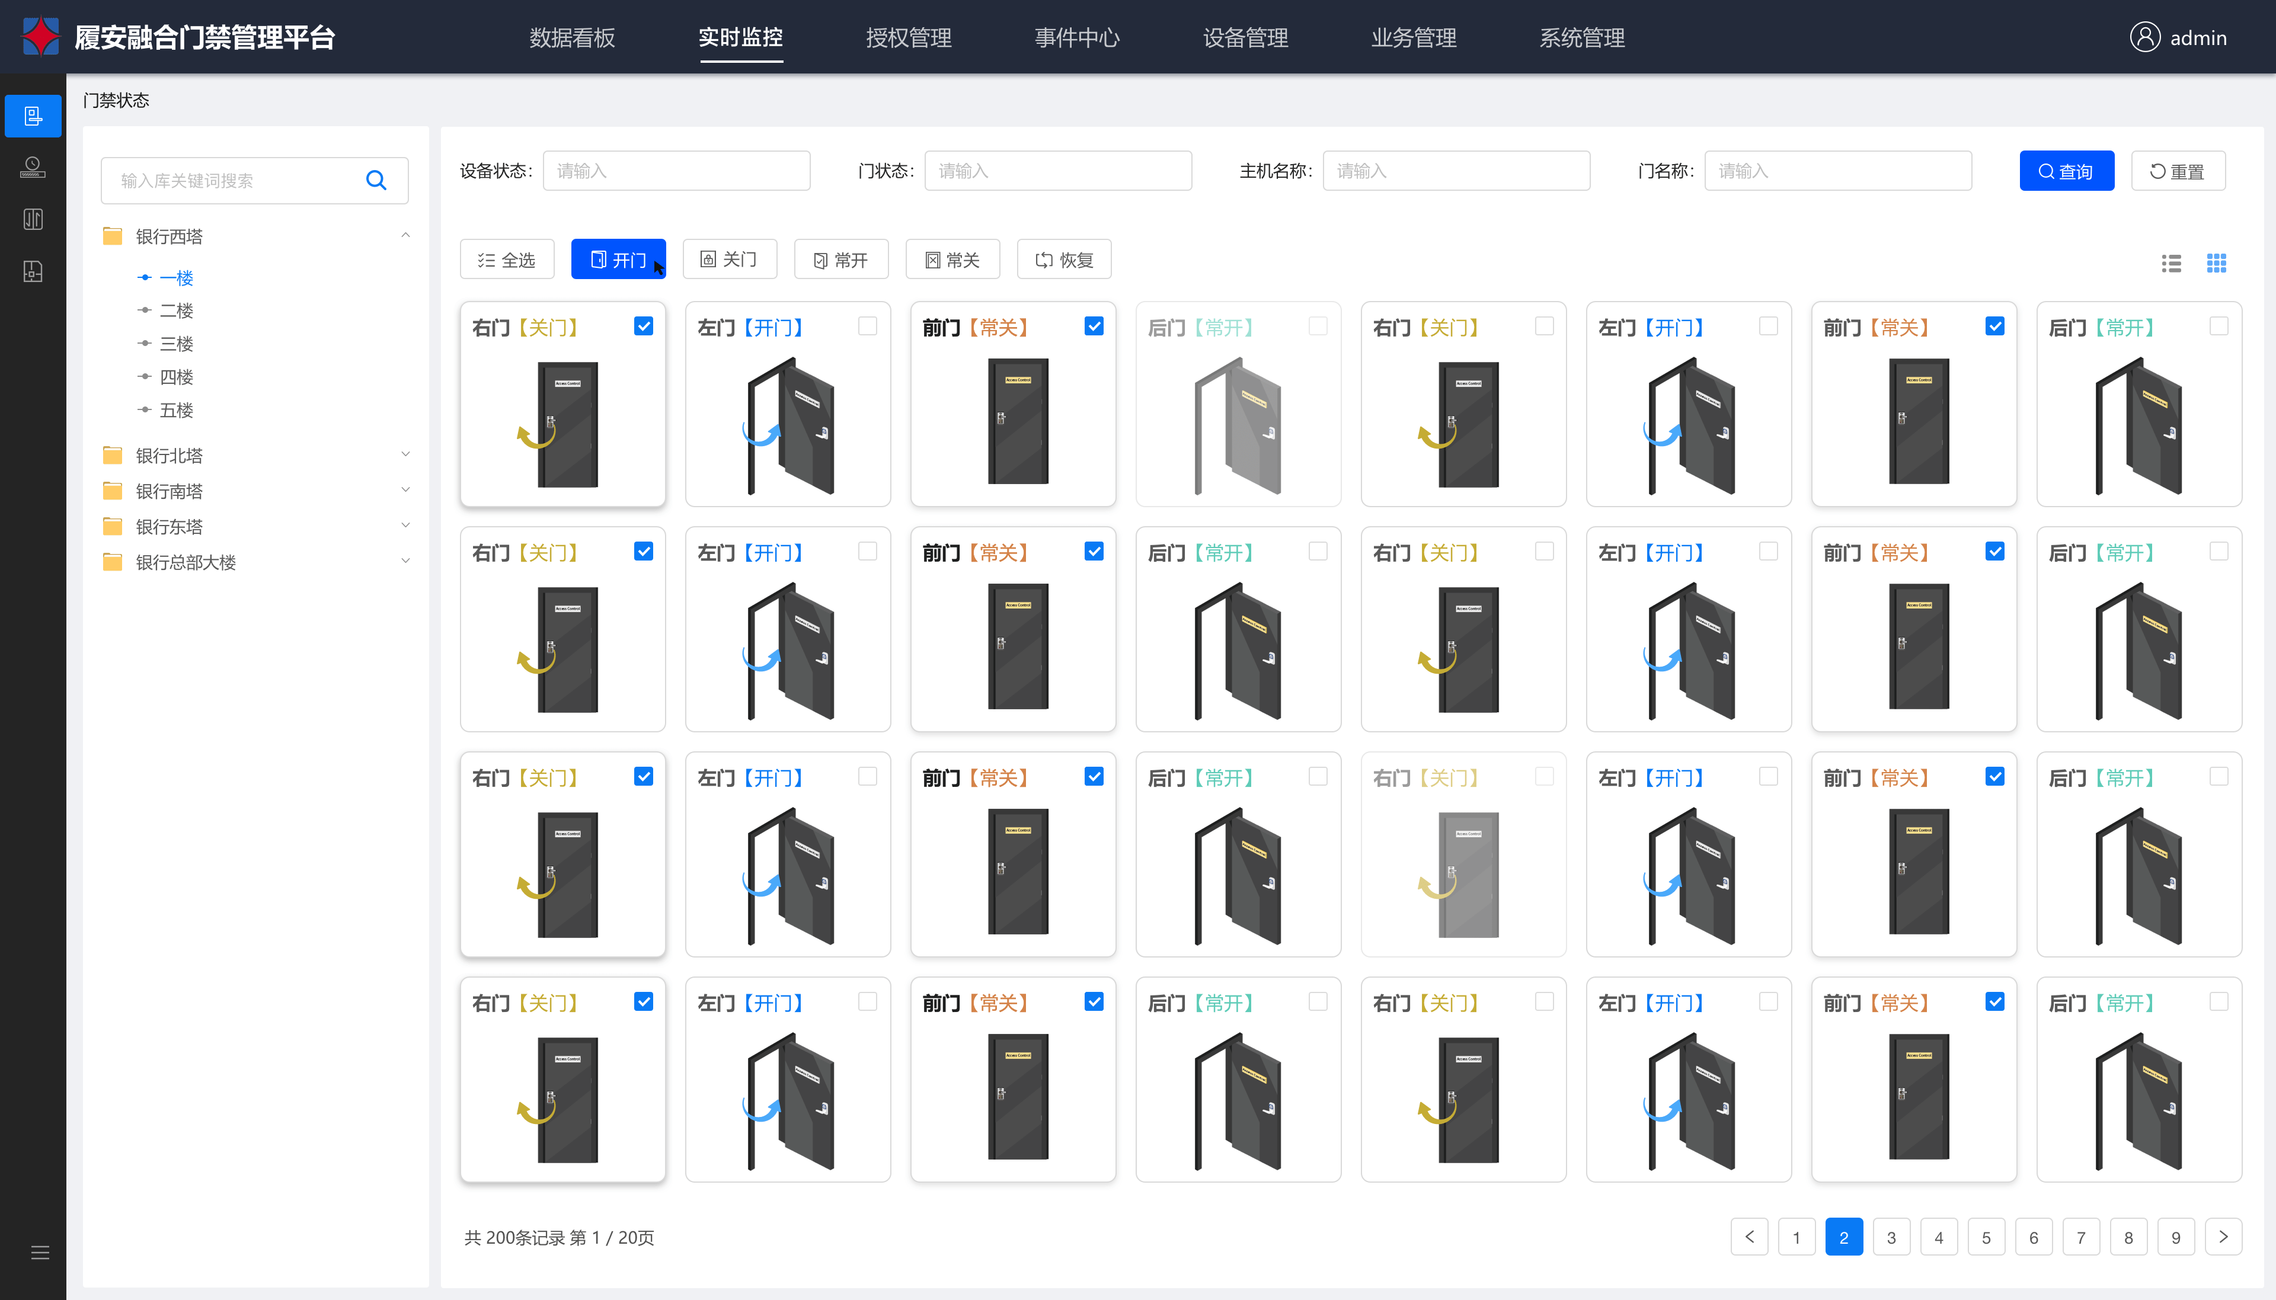Collapse the 银行西塔 folder

tap(405, 236)
